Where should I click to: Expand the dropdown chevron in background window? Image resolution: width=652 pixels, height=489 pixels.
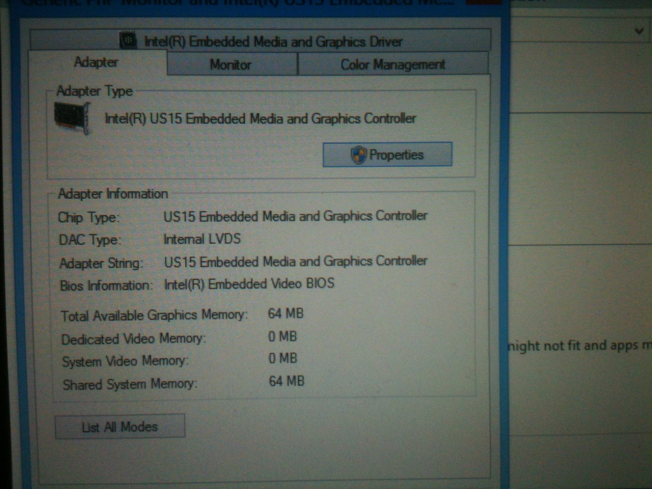click(639, 31)
